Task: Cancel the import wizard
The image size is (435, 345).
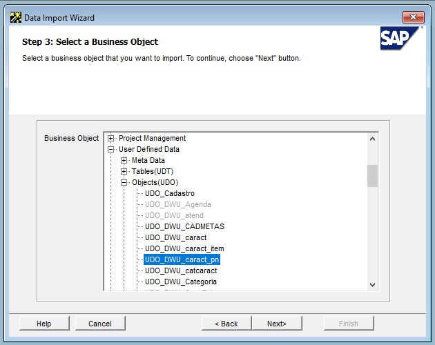Action: coord(100,324)
